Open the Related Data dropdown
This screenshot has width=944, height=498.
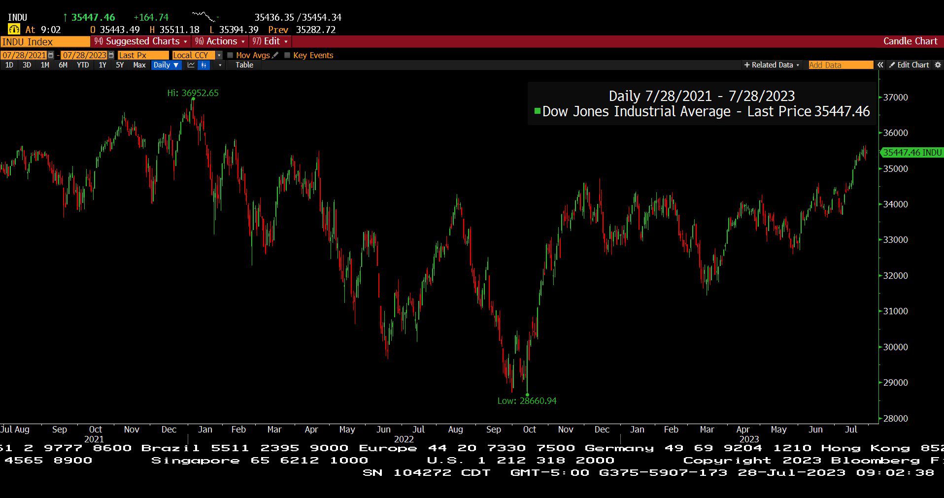pos(772,65)
